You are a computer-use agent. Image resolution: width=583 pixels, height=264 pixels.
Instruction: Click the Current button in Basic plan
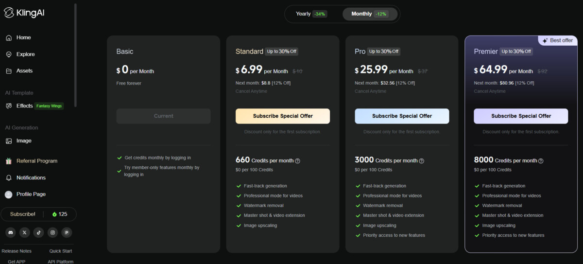coord(164,116)
